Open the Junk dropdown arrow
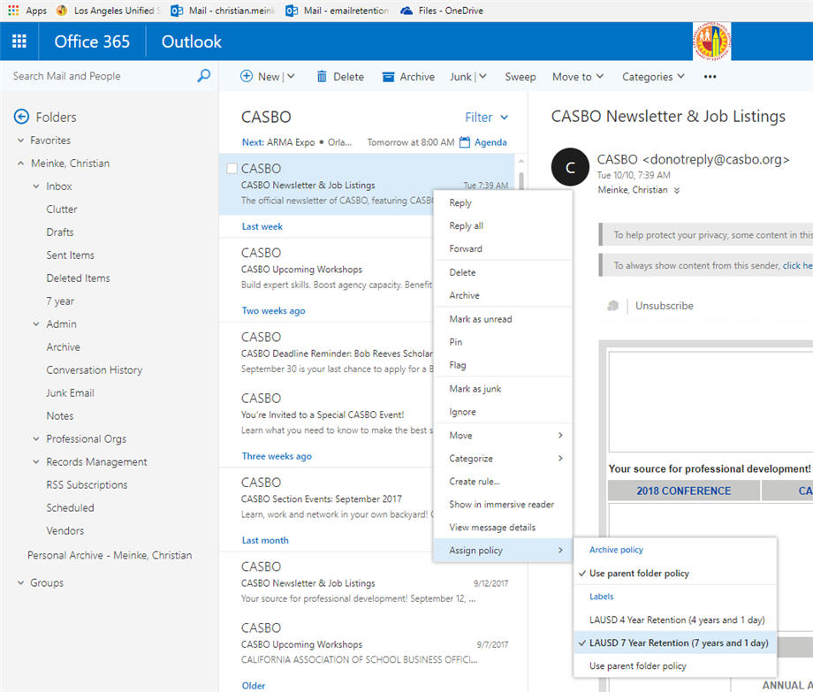Image resolution: width=813 pixels, height=692 pixels. pos(482,76)
